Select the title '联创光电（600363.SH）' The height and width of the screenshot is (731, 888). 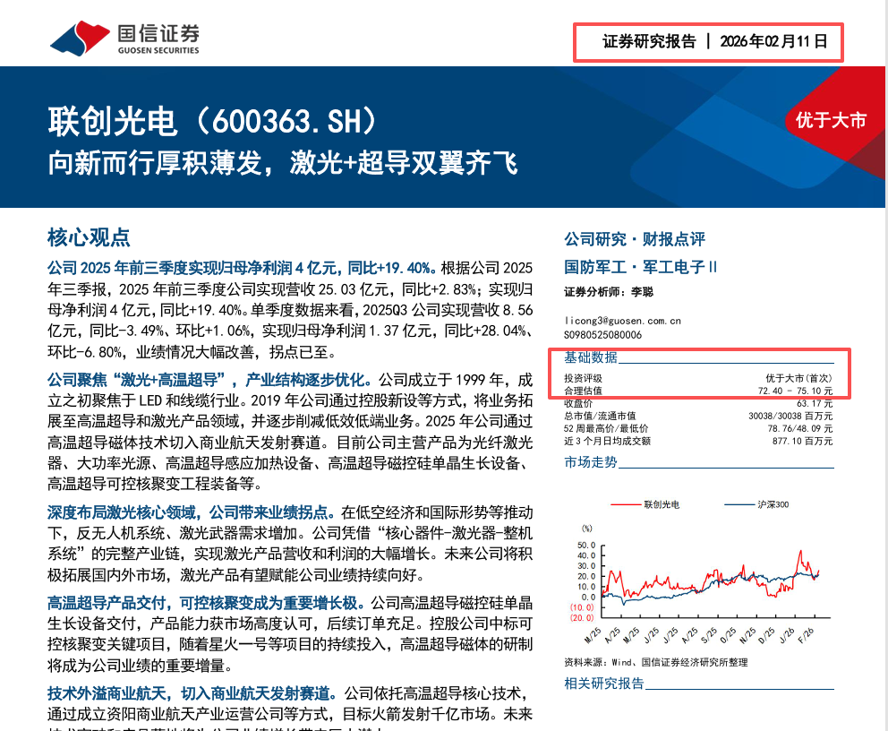tap(213, 121)
